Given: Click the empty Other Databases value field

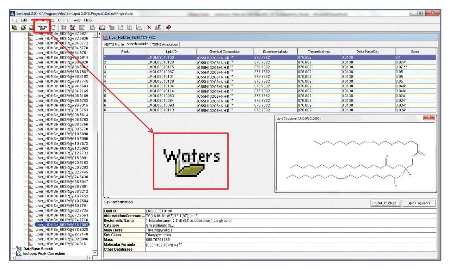Looking at the screenshot, I should [290, 249].
